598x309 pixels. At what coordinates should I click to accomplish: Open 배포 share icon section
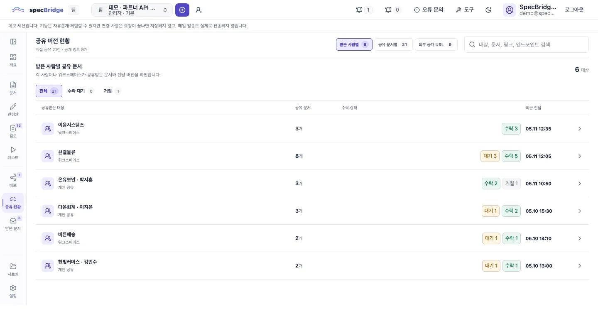(13, 181)
